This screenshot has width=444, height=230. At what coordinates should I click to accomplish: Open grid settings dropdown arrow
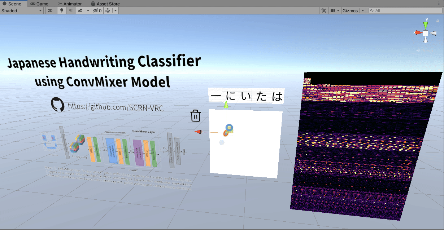[115, 10]
